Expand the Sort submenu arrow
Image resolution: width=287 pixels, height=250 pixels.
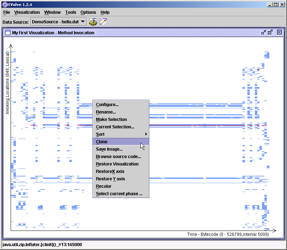pos(146,134)
